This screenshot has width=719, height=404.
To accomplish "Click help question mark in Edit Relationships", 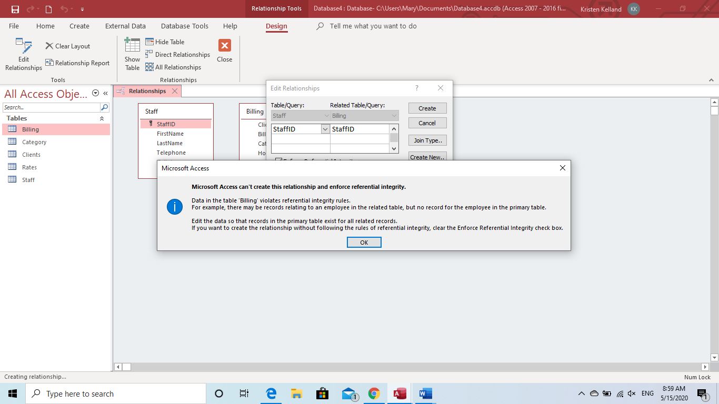I will point(417,88).
